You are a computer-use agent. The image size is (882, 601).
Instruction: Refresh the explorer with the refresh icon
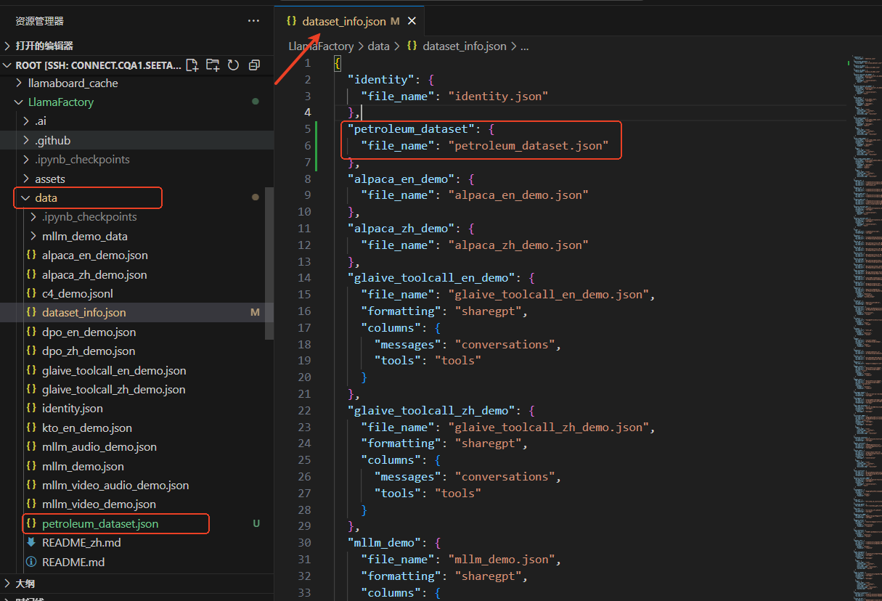click(x=233, y=65)
